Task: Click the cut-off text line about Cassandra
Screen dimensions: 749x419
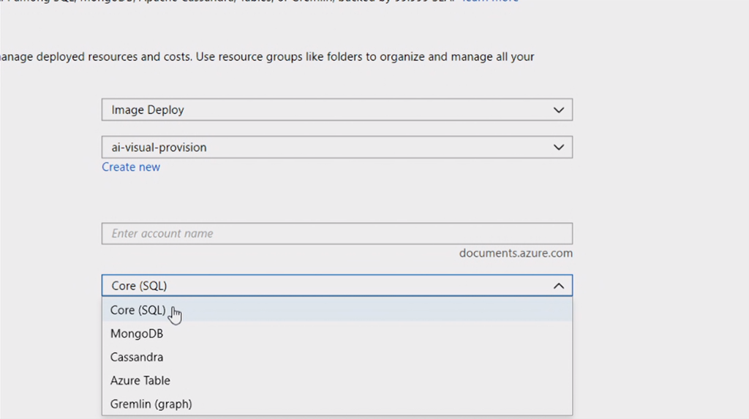Action: pyautogui.click(x=219, y=1)
